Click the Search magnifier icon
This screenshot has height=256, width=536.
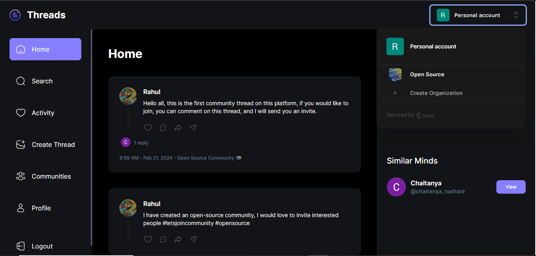[x=21, y=81]
